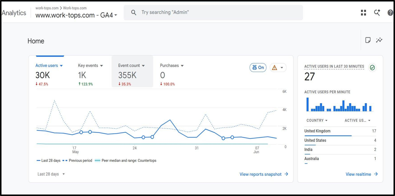Click the United States country row

click(340, 141)
